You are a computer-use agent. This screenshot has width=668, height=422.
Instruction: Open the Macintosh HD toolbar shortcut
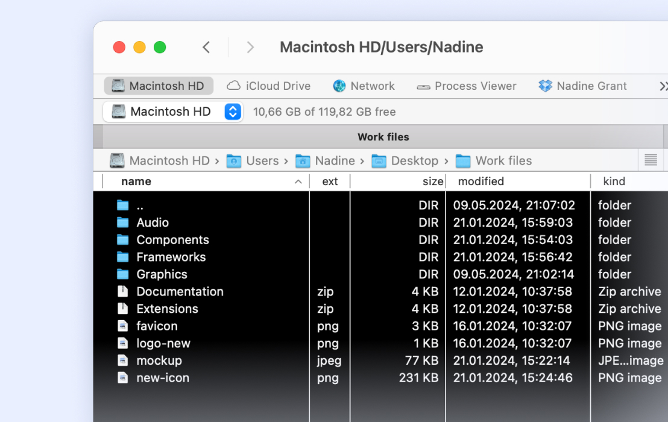coord(158,86)
